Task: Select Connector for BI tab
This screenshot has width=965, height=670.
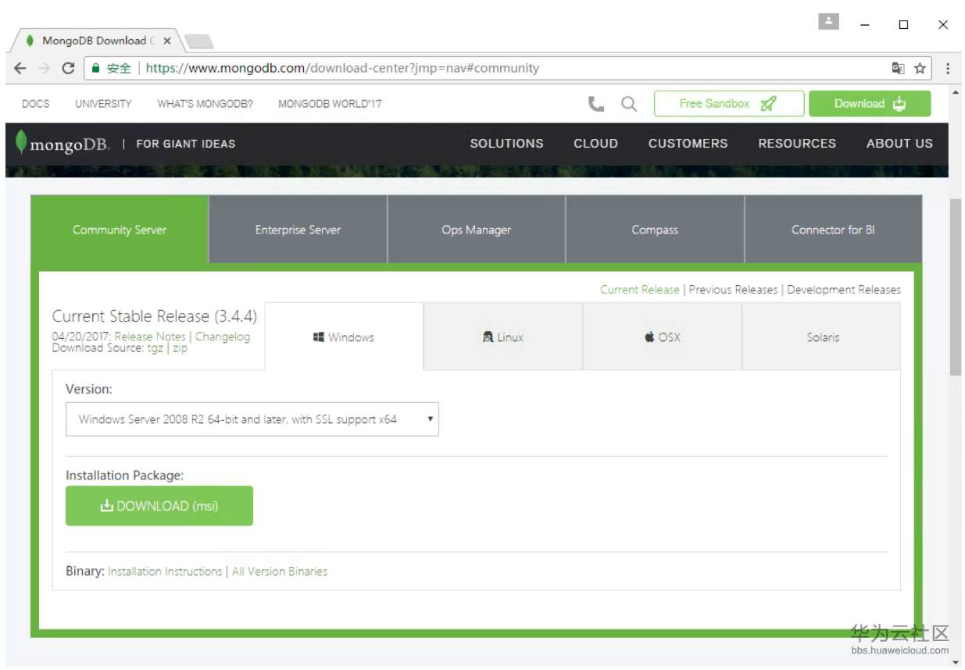Action: tap(833, 230)
